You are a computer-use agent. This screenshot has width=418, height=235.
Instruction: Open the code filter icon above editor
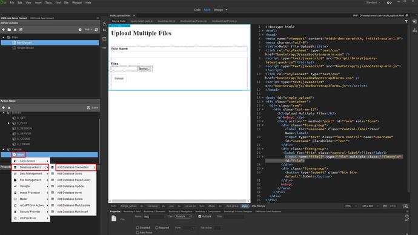coord(406,21)
